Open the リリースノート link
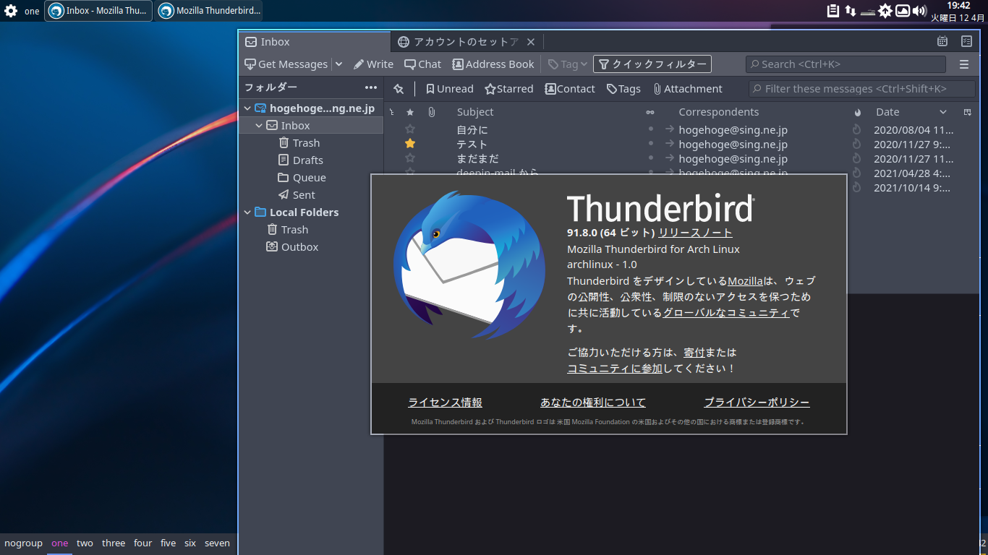Image resolution: width=988 pixels, height=555 pixels. 695,233
